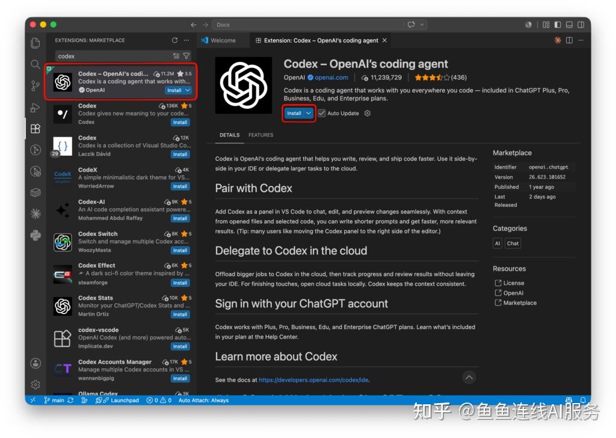Viewport: 616px width, 438px height.
Task: Clear the extensions search results
Action: point(176,56)
